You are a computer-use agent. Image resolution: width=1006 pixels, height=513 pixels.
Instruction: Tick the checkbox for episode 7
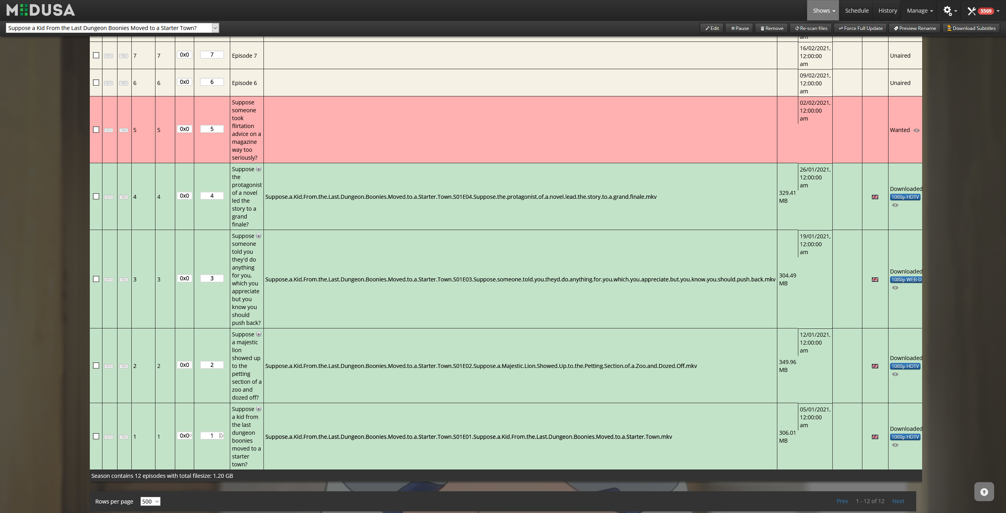96,55
